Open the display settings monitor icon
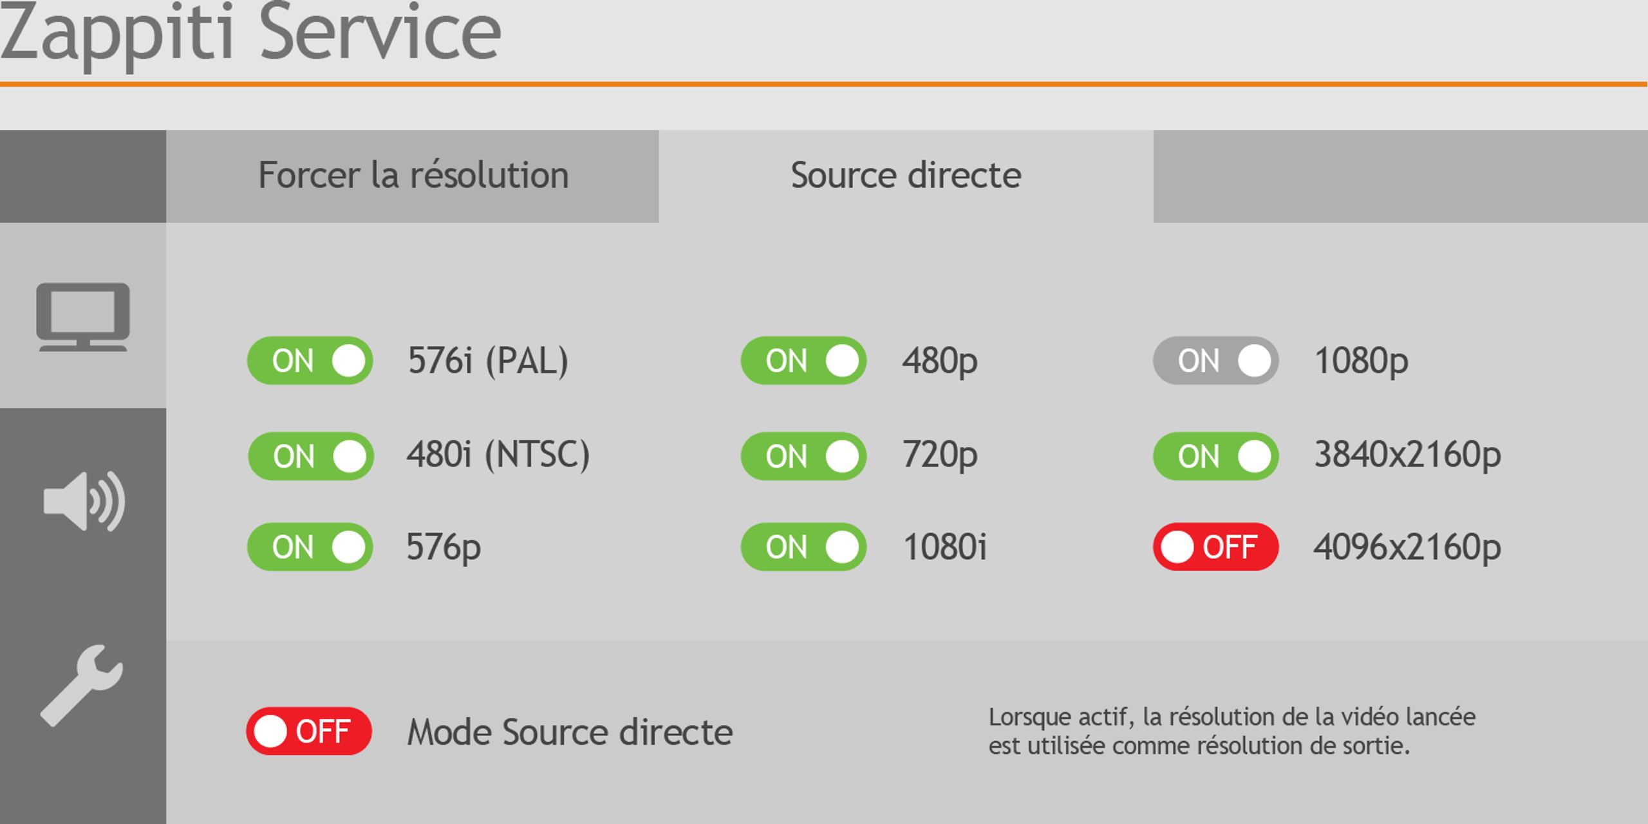Image resolution: width=1648 pixels, height=824 pixels. pos(83,316)
